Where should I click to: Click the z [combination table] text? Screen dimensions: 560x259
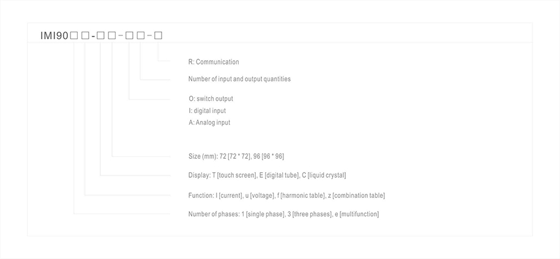[x=356, y=195]
